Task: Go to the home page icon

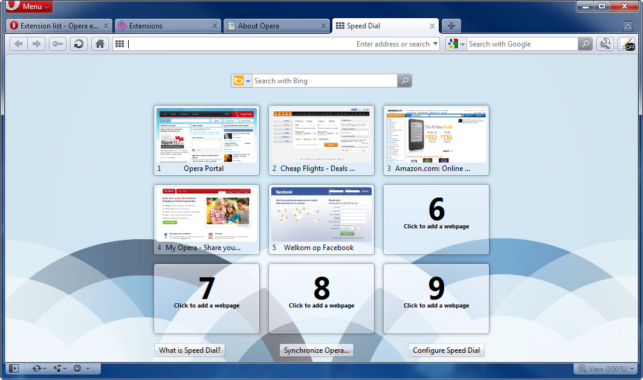Action: pyautogui.click(x=100, y=44)
